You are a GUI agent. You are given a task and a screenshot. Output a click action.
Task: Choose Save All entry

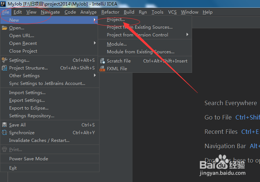pos(50,125)
